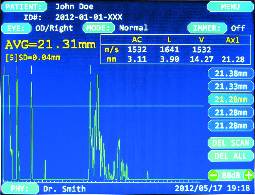Image resolution: width=255 pixels, height=195 pixels.
Task: Click the physician name Dr. Smith
Action: point(64,189)
